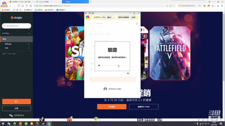Screen dimensions: 225x126
Task: Click the verification slider track
Action: (x=112, y=65)
